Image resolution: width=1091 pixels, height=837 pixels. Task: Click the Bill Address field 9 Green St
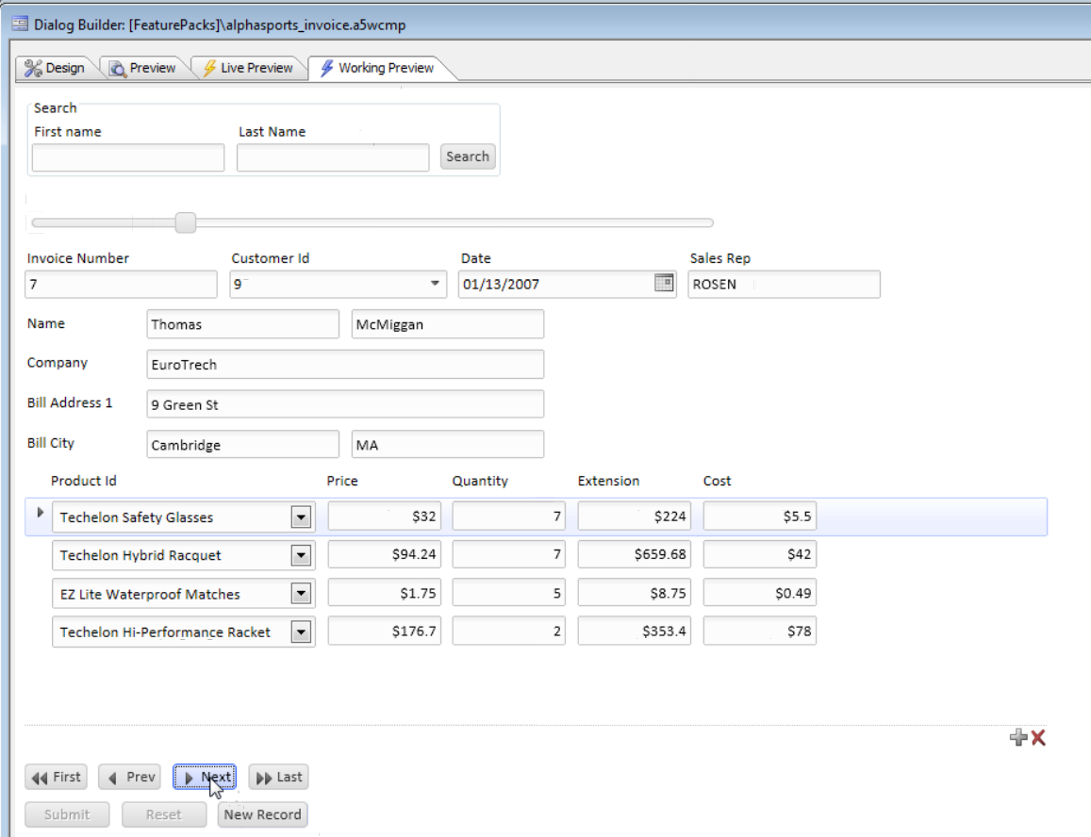coord(345,404)
